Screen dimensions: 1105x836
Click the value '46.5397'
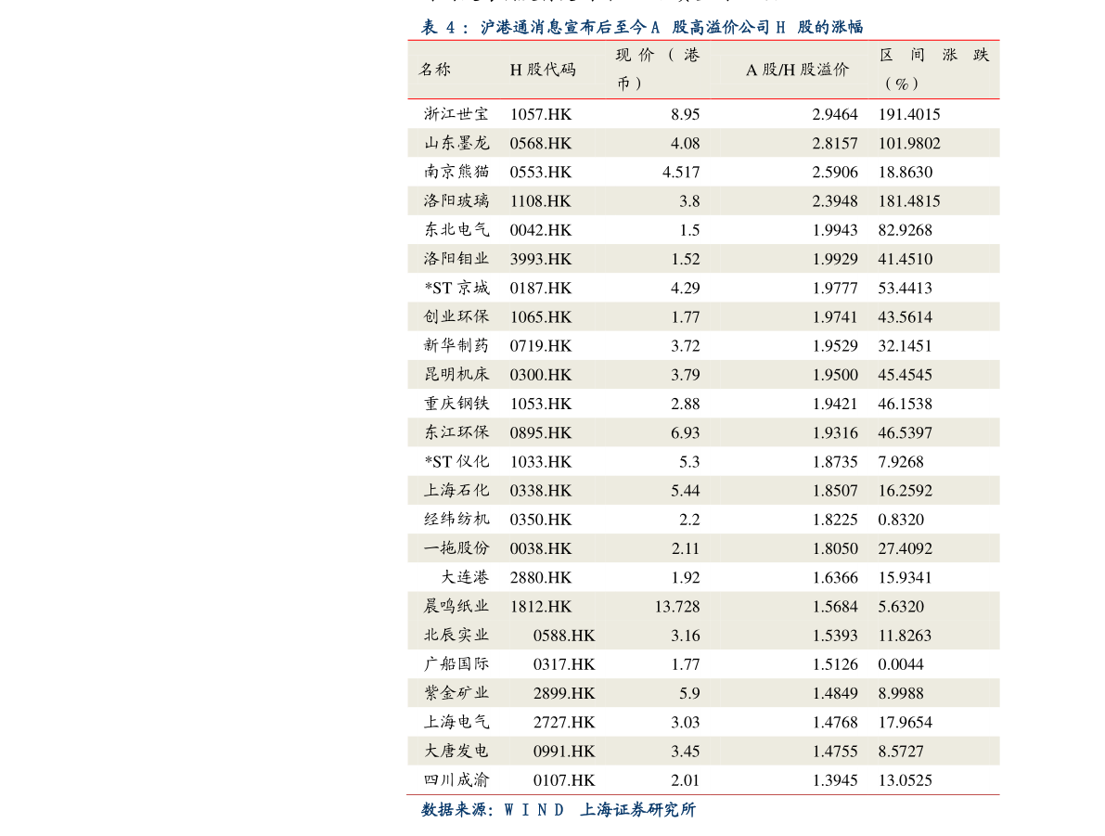tap(905, 432)
